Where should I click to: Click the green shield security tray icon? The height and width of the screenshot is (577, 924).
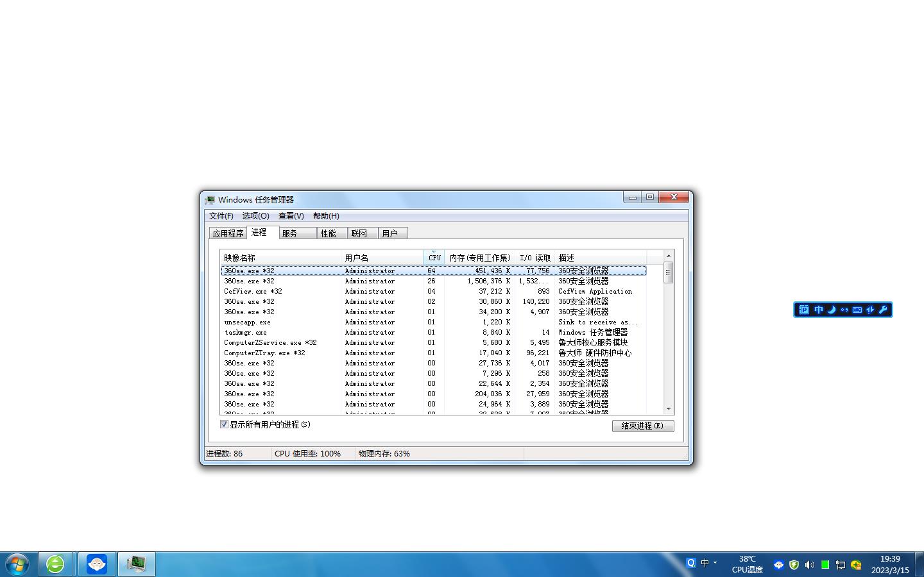pyautogui.click(x=794, y=565)
